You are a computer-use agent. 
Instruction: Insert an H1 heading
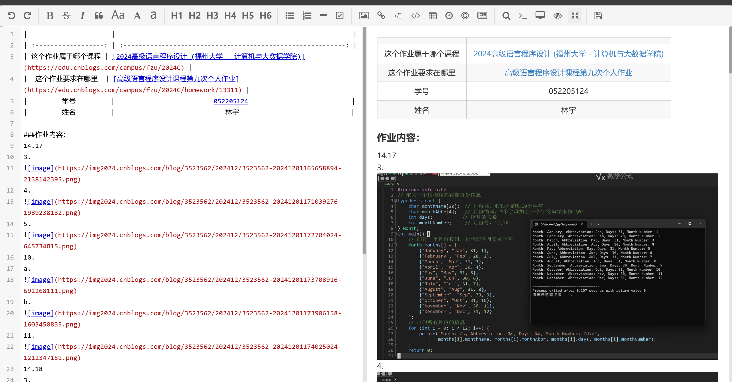point(177,15)
